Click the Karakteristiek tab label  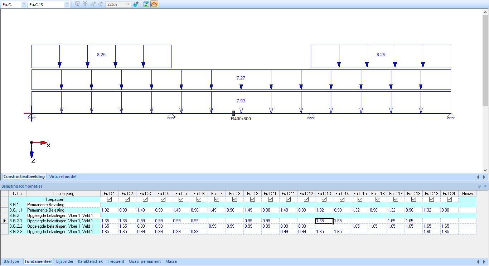(90, 261)
